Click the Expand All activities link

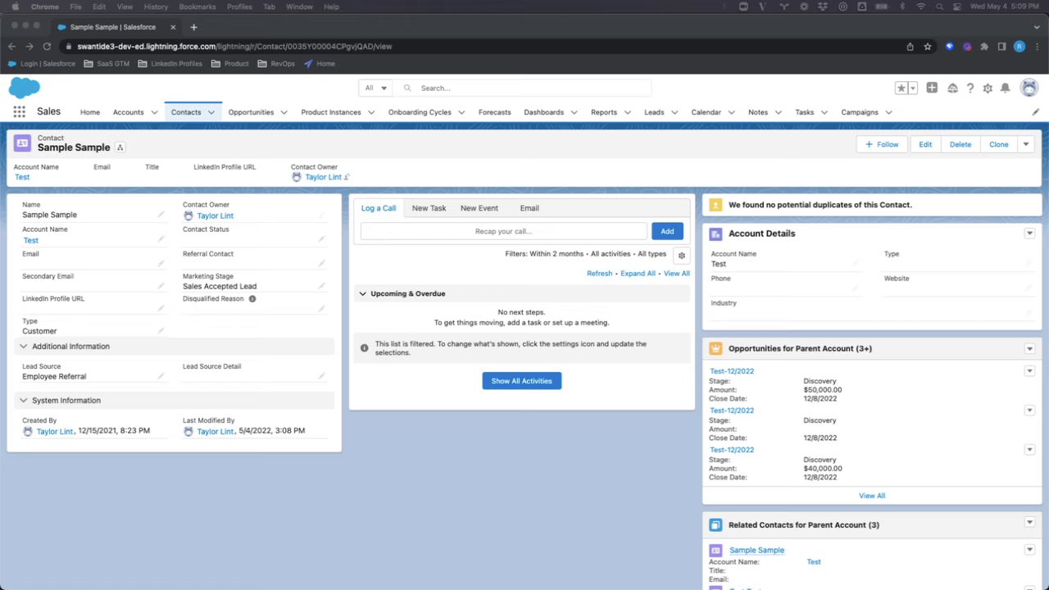click(638, 274)
